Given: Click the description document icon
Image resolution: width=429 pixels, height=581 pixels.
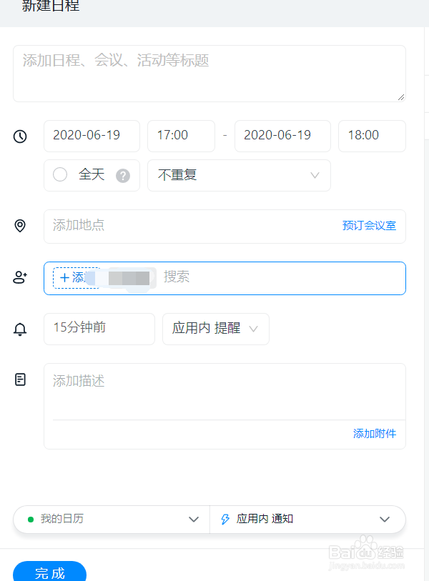Looking at the screenshot, I should [20, 379].
